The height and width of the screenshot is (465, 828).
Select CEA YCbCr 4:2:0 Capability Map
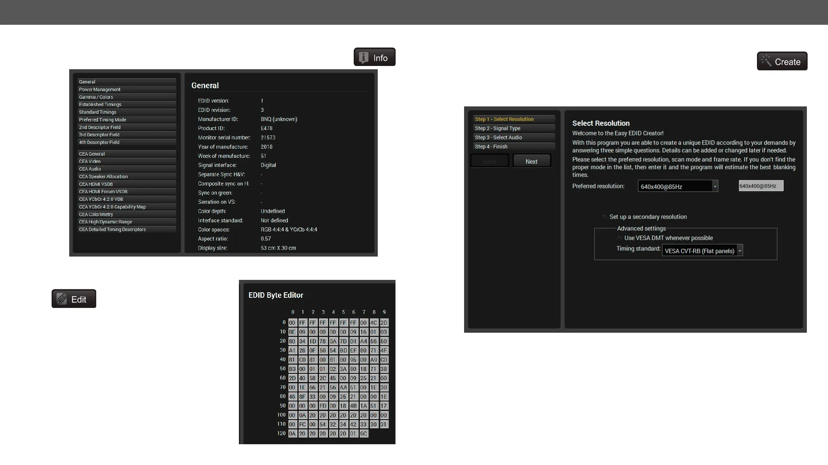click(x=127, y=207)
